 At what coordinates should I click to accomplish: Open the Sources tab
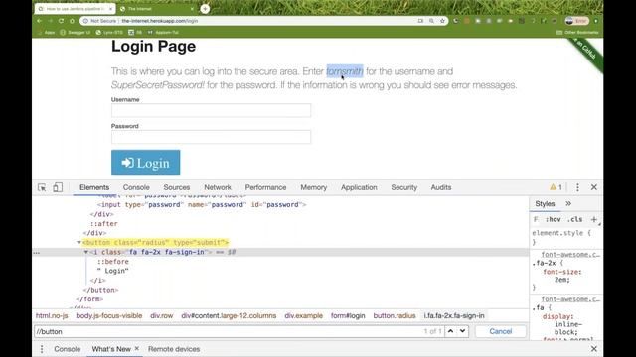[x=177, y=187]
